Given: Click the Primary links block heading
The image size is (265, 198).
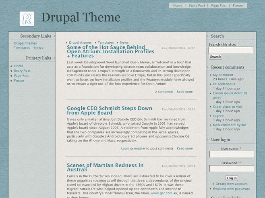Looking at the screenshot, I should (39, 58).
